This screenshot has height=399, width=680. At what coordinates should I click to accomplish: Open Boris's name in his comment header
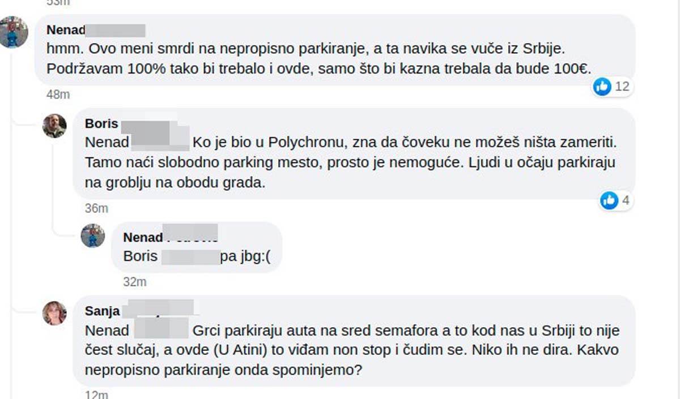pos(101,123)
